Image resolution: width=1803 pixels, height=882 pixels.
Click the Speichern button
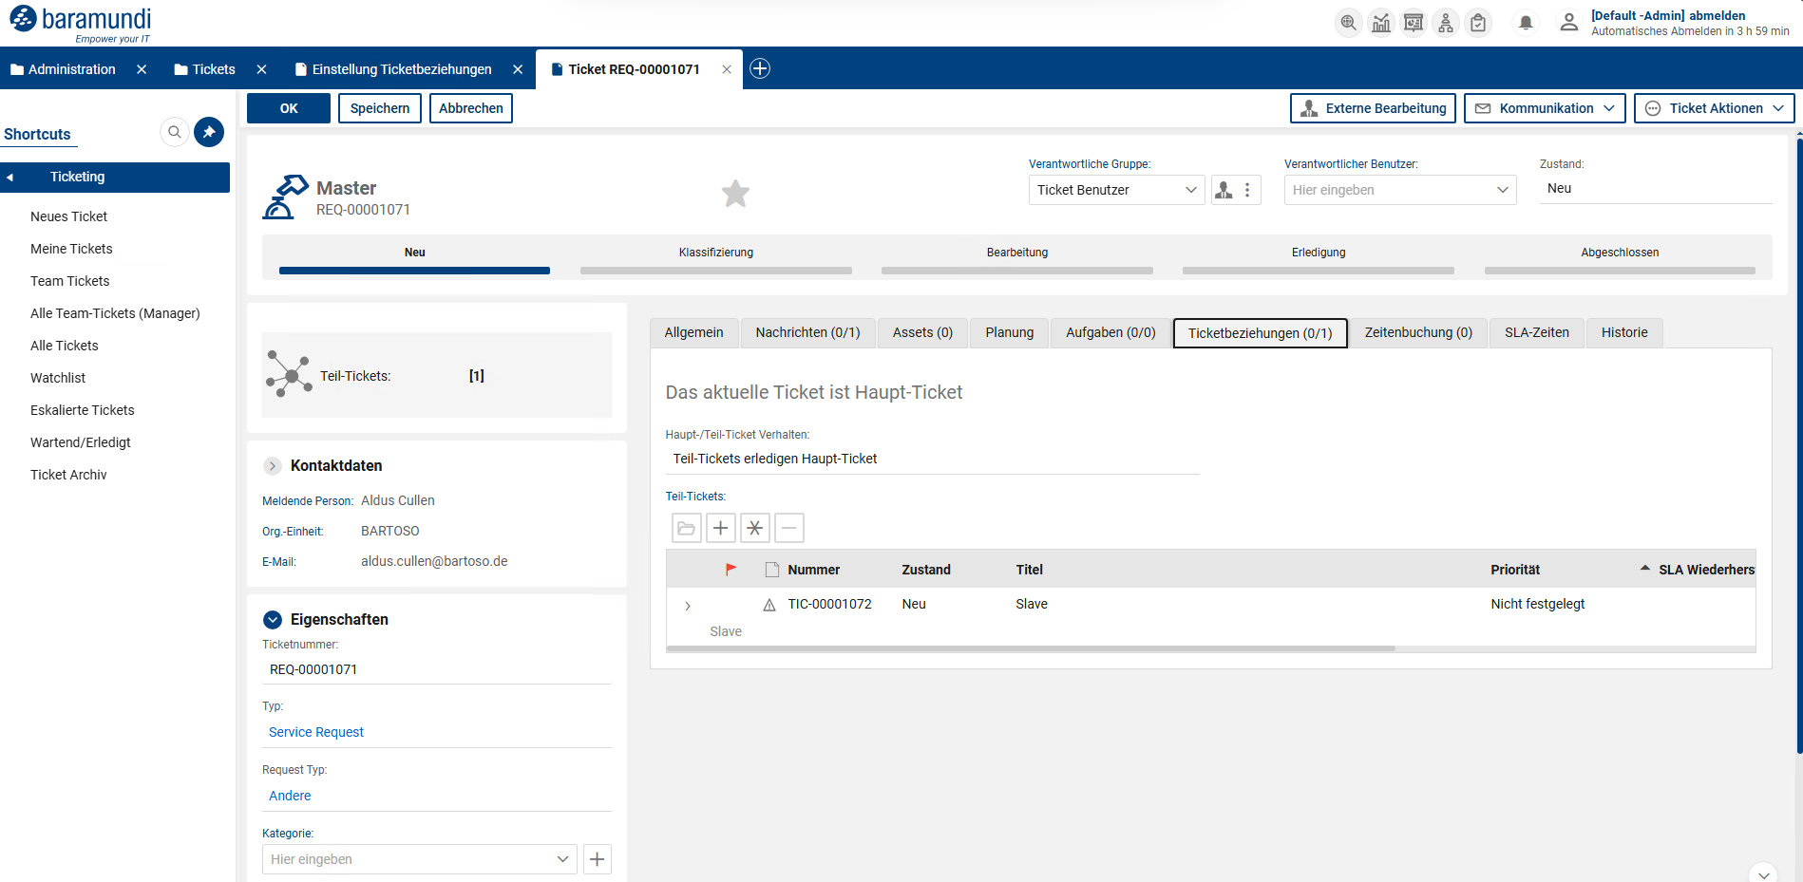point(380,108)
